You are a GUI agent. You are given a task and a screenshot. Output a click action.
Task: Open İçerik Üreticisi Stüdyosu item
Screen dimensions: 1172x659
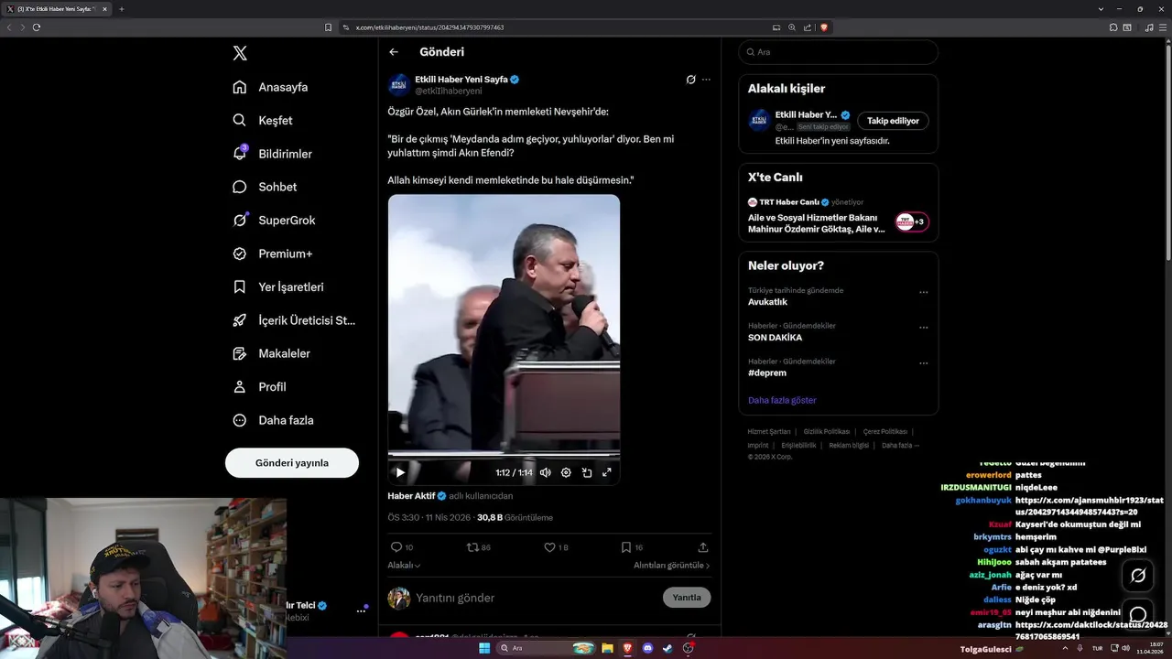[x=294, y=320]
